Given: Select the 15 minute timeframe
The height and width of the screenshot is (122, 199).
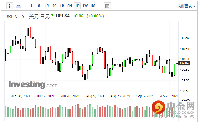Looking at the screenshot, I should pyautogui.click(x=47, y=6).
